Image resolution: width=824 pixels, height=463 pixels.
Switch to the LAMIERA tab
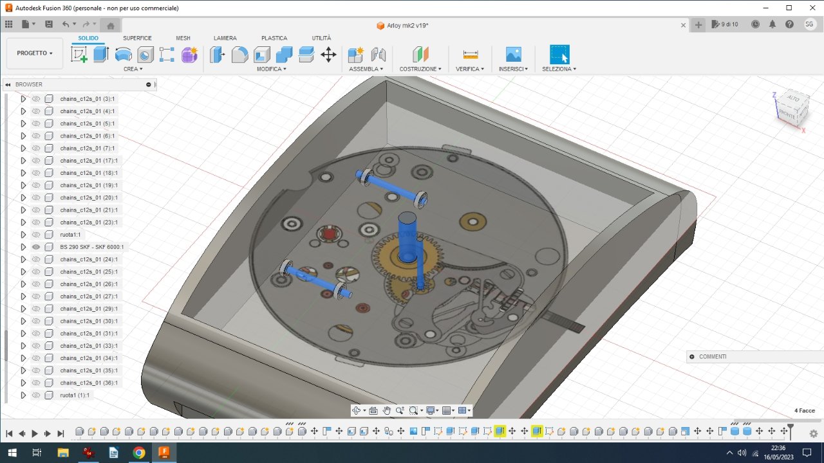coord(225,38)
